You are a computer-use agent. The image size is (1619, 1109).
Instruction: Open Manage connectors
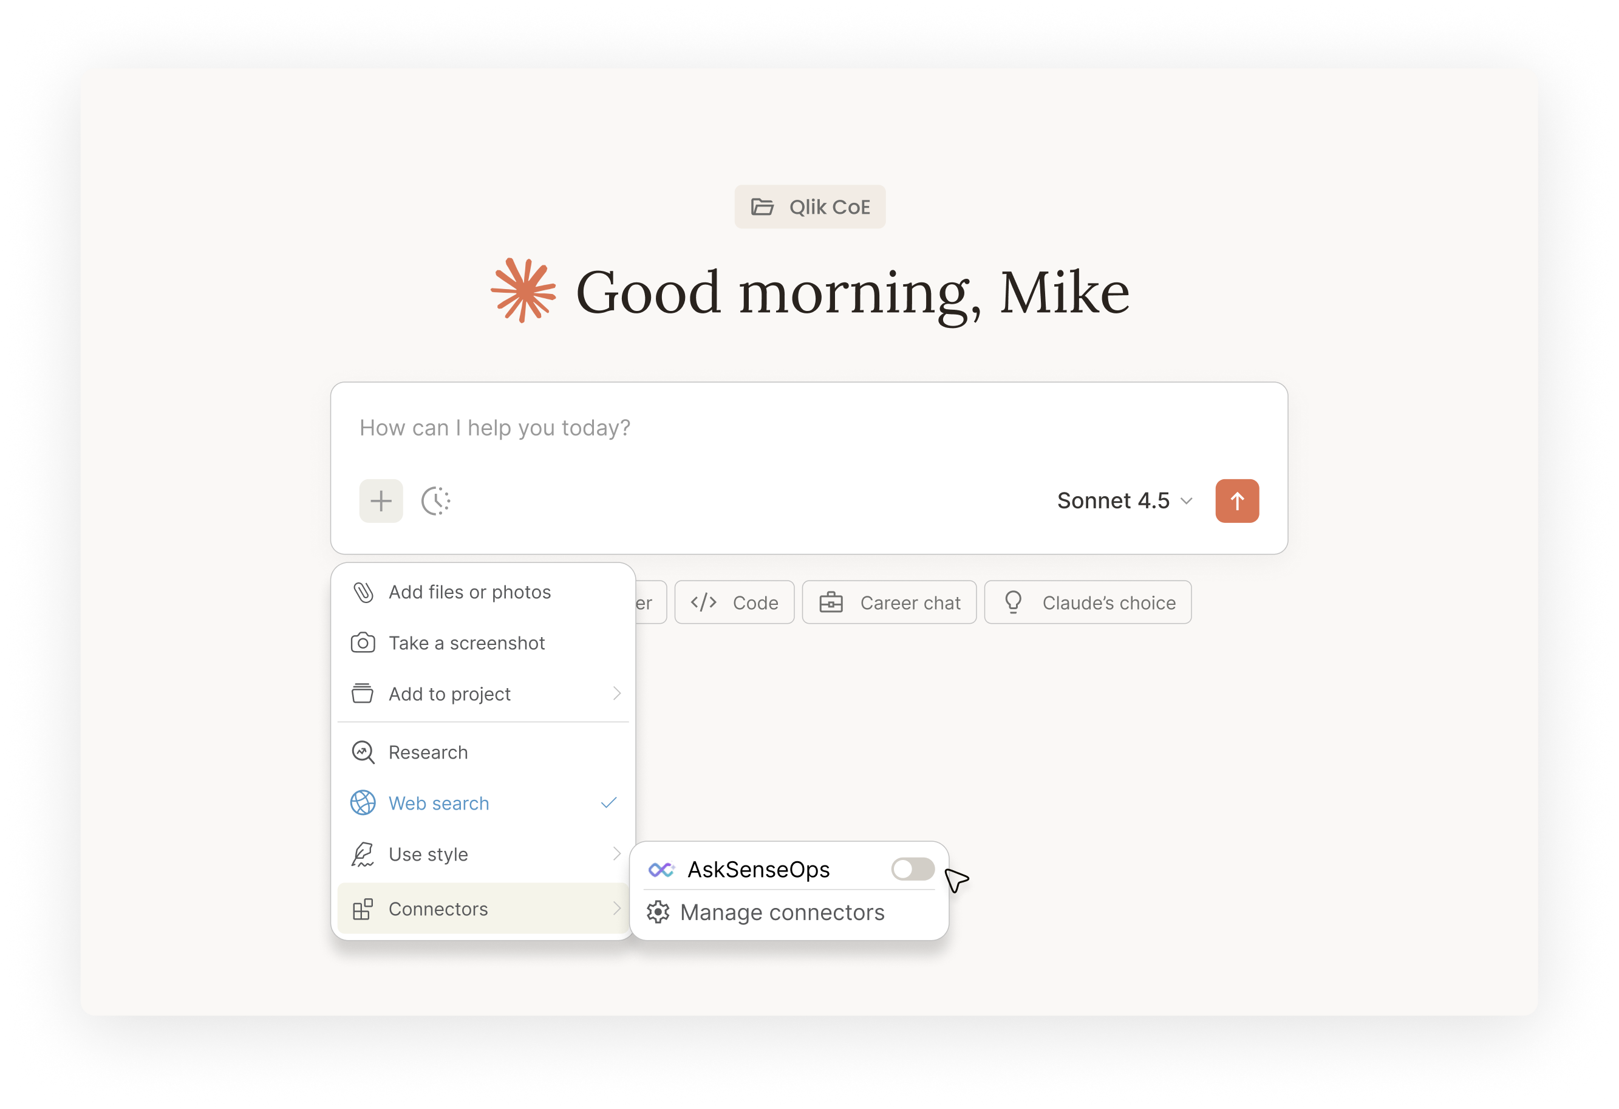point(789,913)
